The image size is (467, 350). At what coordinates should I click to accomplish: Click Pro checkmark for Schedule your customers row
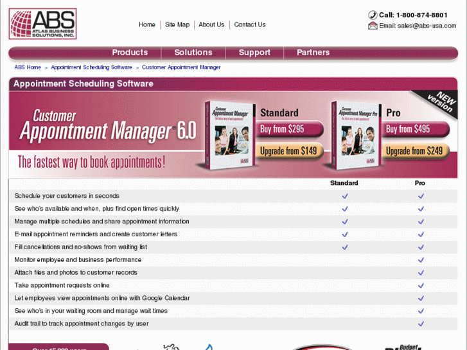pos(421,196)
